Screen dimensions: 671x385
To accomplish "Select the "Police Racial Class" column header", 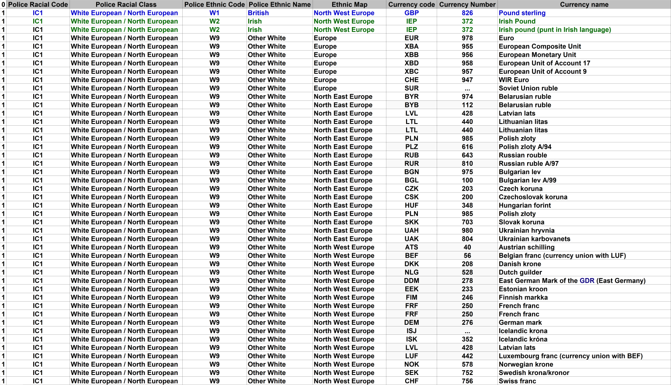I will click(126, 4).
